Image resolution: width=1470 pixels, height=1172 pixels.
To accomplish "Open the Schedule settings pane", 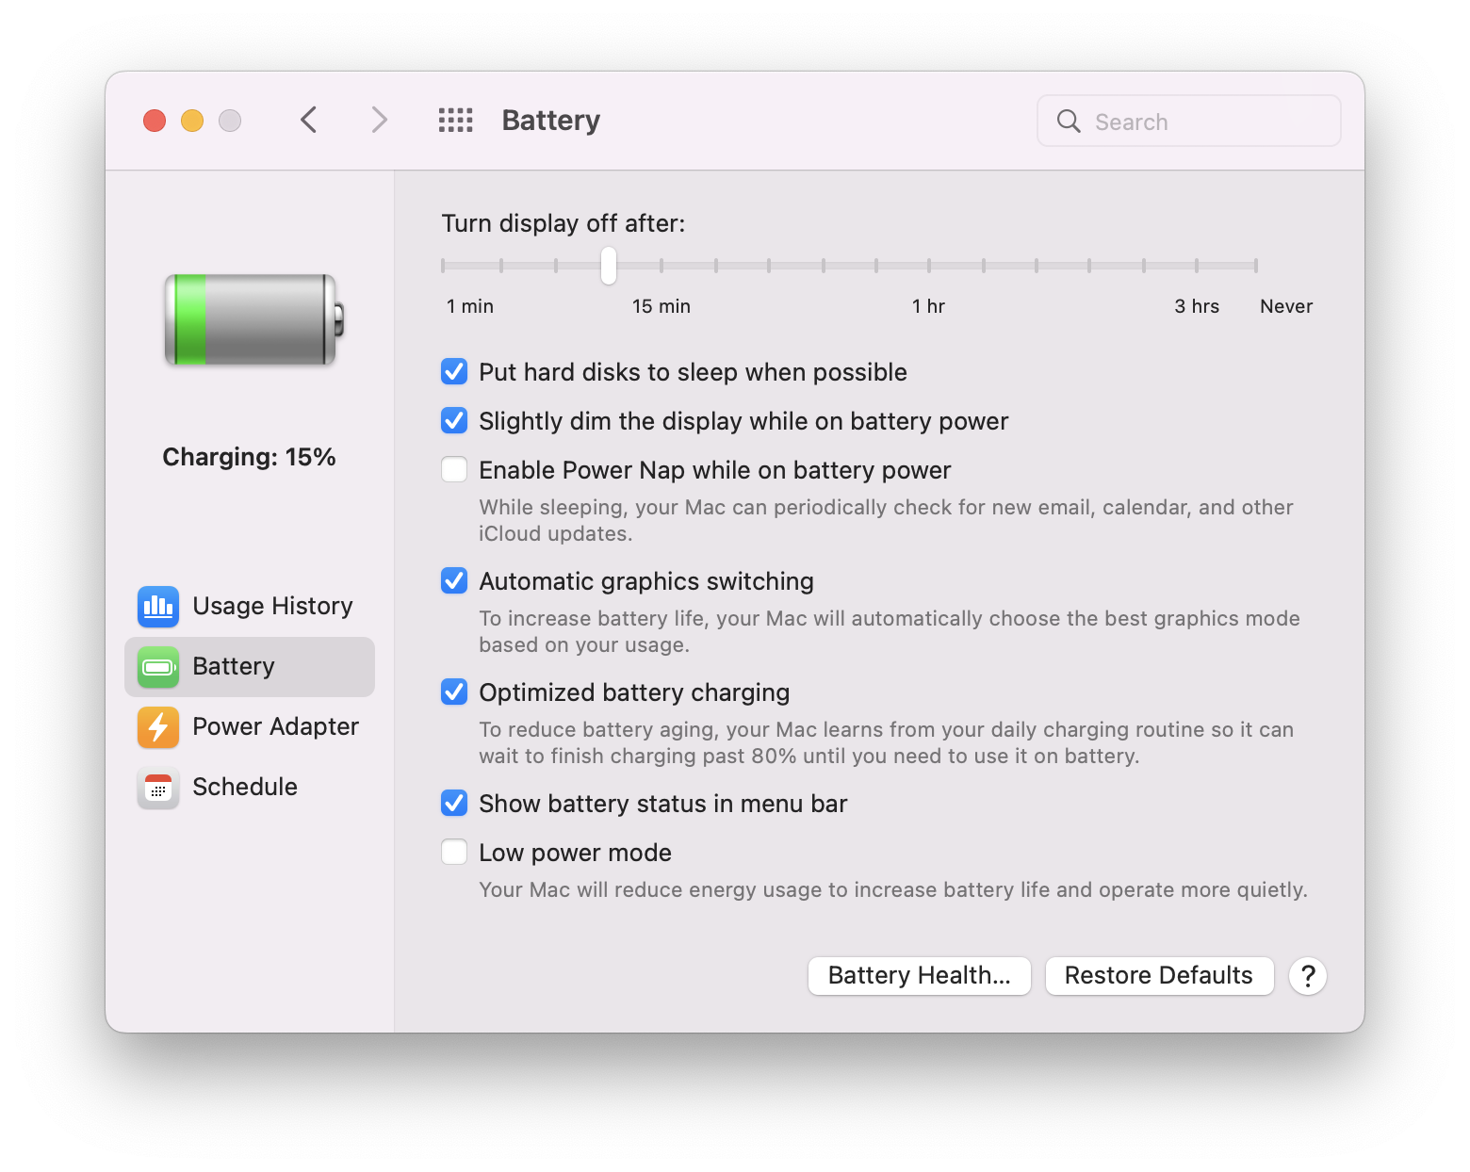I will click(244, 787).
